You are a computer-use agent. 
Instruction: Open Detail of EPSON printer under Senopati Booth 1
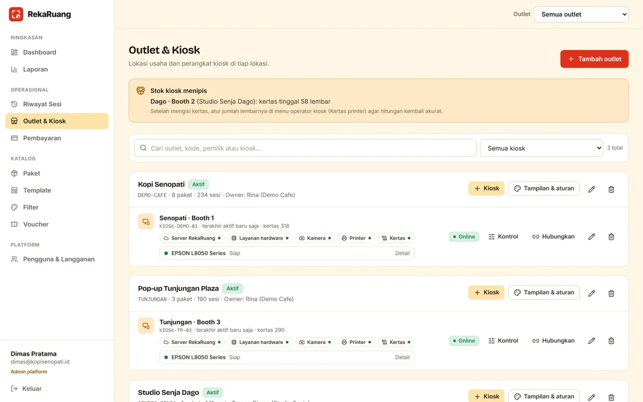(402, 253)
